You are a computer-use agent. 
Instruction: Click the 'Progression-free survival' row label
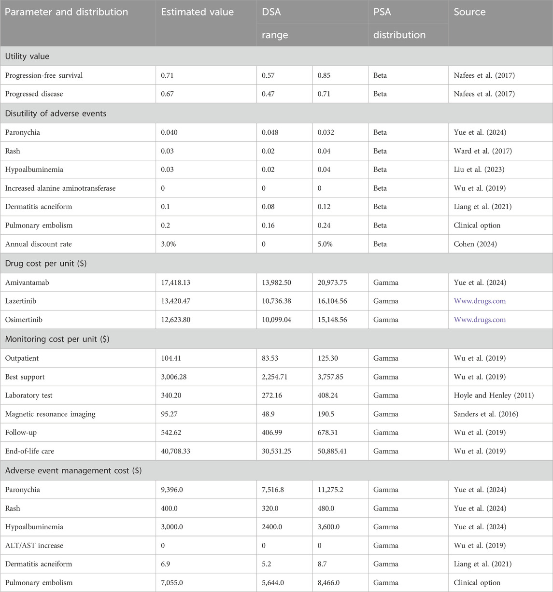(44, 75)
